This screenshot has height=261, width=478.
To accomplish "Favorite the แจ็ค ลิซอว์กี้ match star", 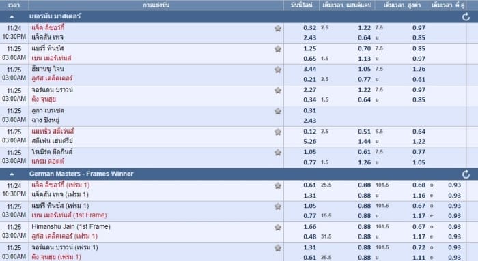I will pyautogui.click(x=278, y=29).
